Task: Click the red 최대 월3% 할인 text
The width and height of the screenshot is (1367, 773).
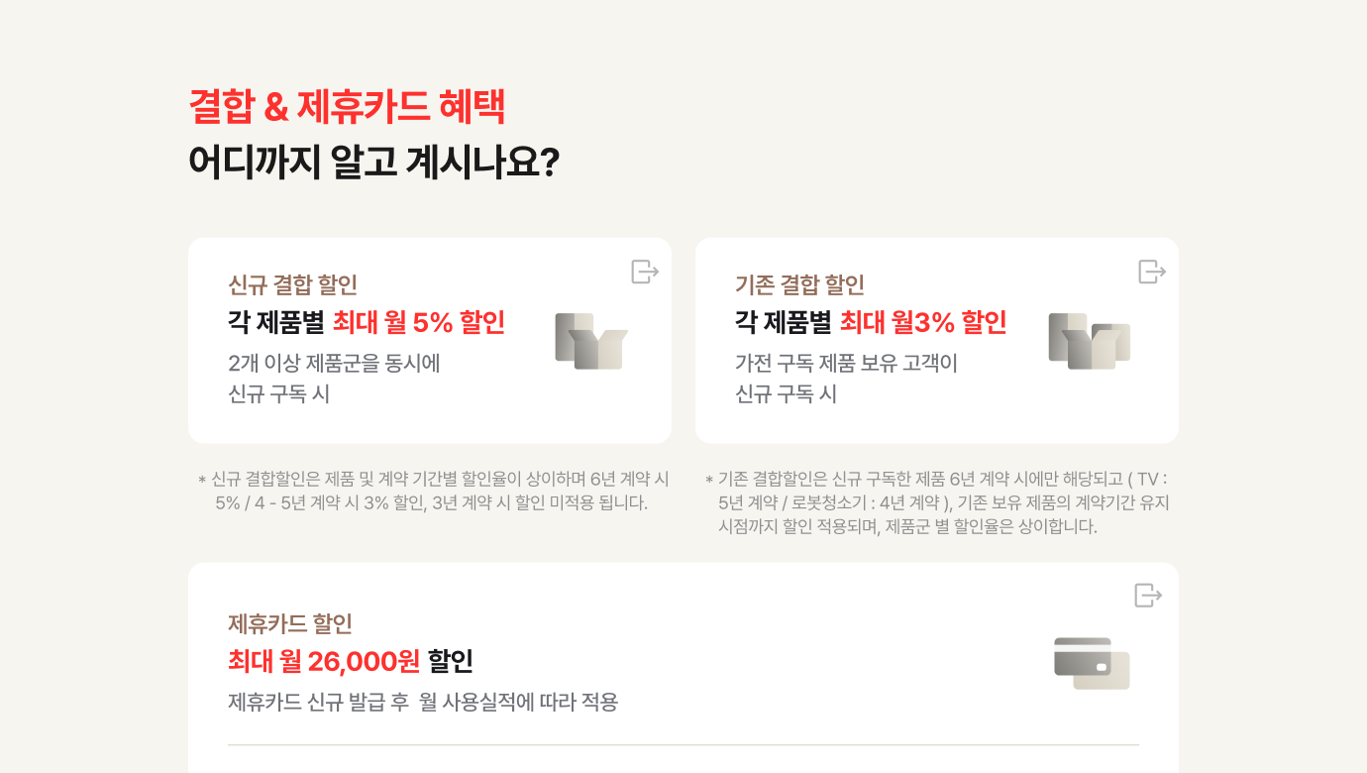Action: tap(923, 322)
